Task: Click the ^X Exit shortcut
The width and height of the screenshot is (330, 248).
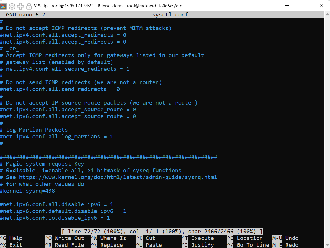Action: (11, 245)
